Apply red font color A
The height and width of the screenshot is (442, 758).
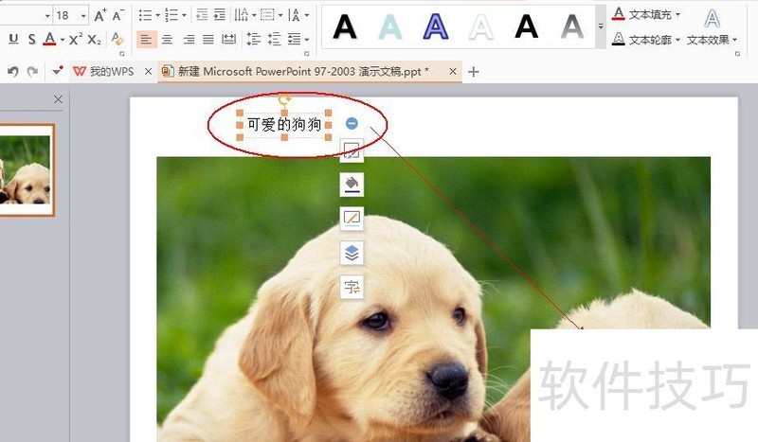click(49, 39)
